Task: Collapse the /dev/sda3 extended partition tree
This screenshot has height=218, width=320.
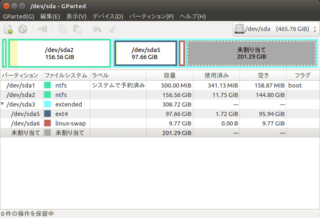Action: coord(2,104)
